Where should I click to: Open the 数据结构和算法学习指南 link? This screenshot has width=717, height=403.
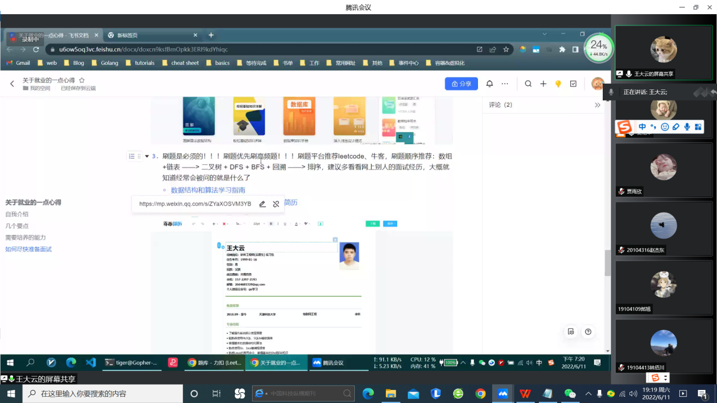tap(208, 190)
